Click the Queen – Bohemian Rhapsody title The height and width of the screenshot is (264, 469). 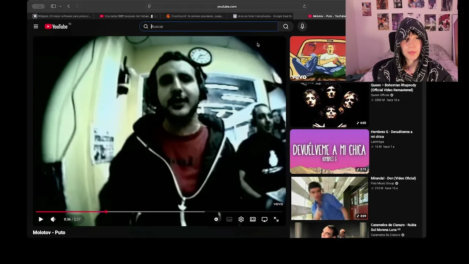[x=394, y=88]
